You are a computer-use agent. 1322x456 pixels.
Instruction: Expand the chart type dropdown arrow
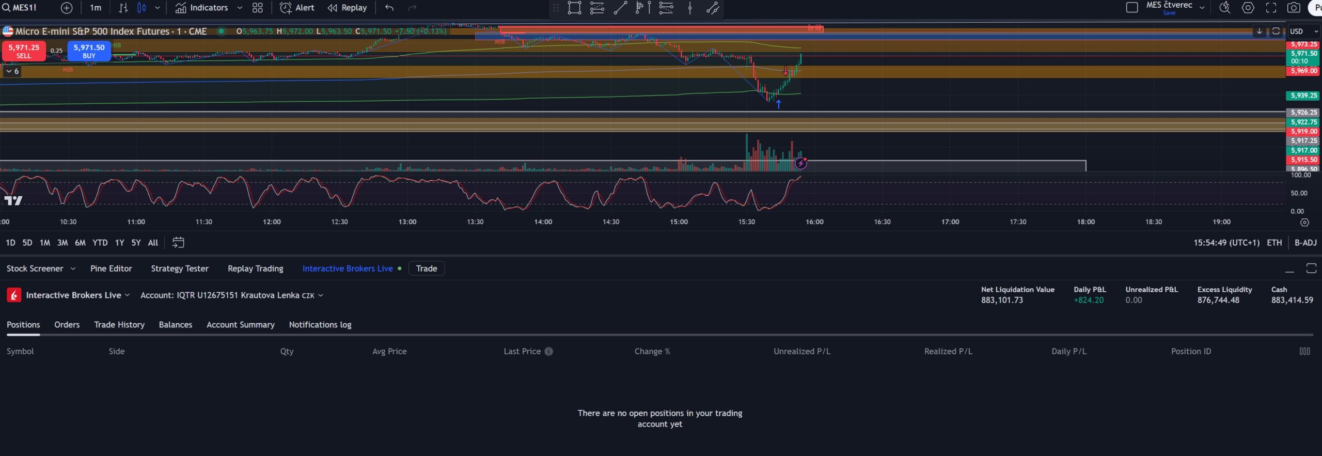tap(158, 8)
